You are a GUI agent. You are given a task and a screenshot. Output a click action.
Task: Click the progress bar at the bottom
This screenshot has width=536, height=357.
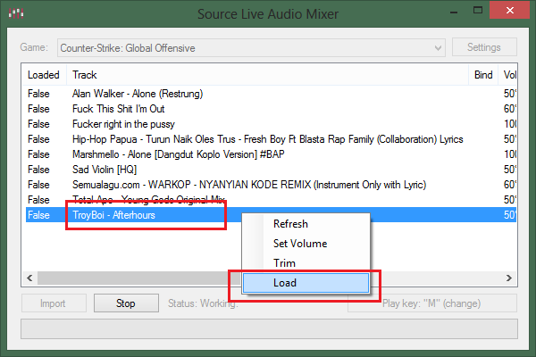pos(269,328)
